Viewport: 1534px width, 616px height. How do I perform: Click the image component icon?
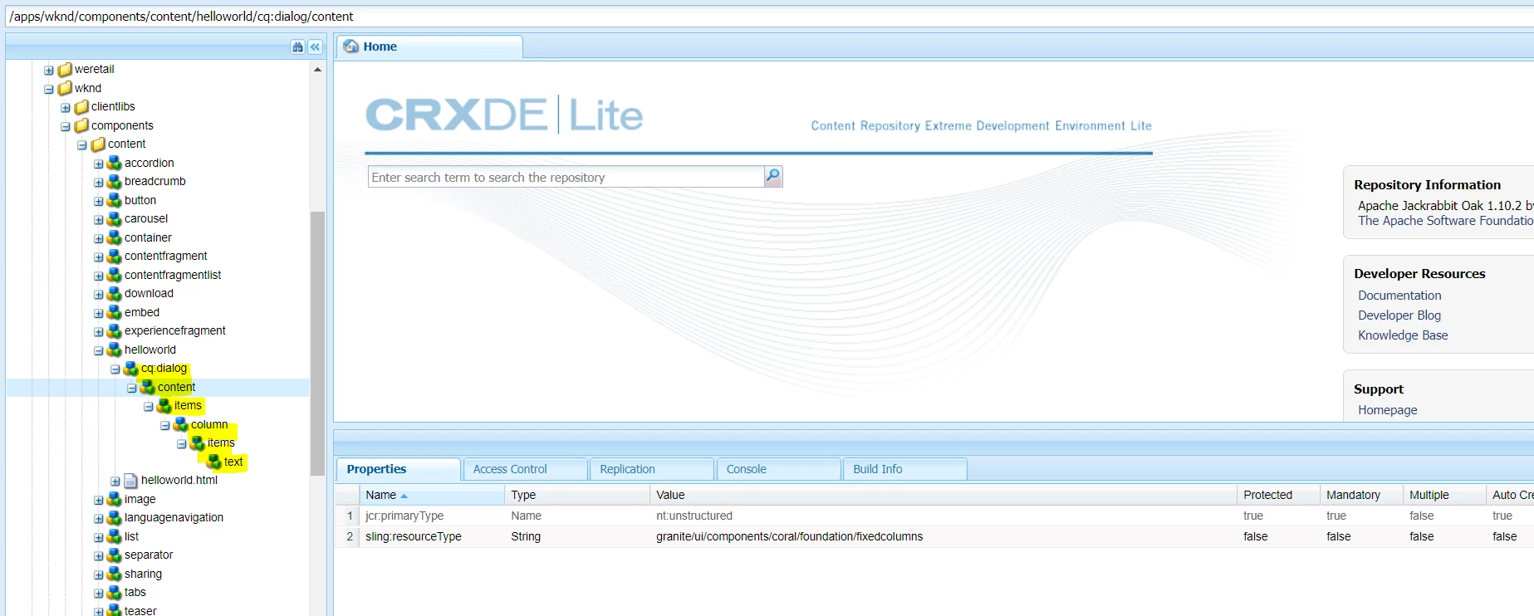tap(115, 499)
